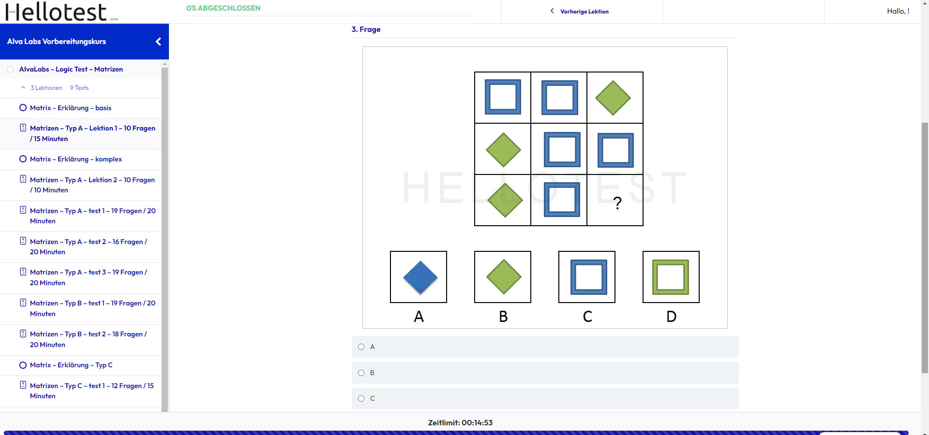Click the quiz icon beside Typ A Lektion 1
The image size is (929, 435).
23,128
